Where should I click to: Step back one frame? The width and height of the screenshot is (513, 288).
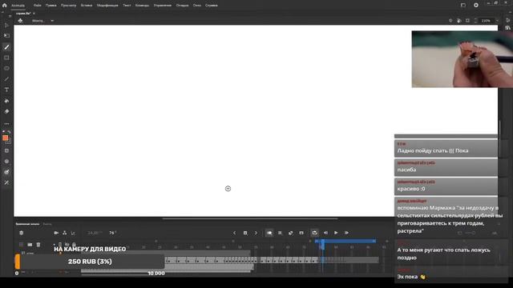(x=325, y=233)
